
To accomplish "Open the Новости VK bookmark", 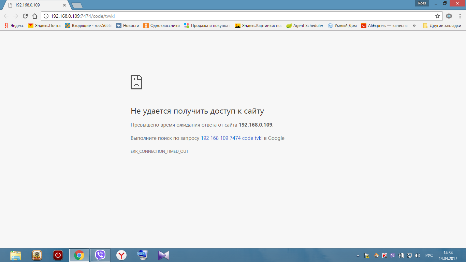I will coord(128,26).
